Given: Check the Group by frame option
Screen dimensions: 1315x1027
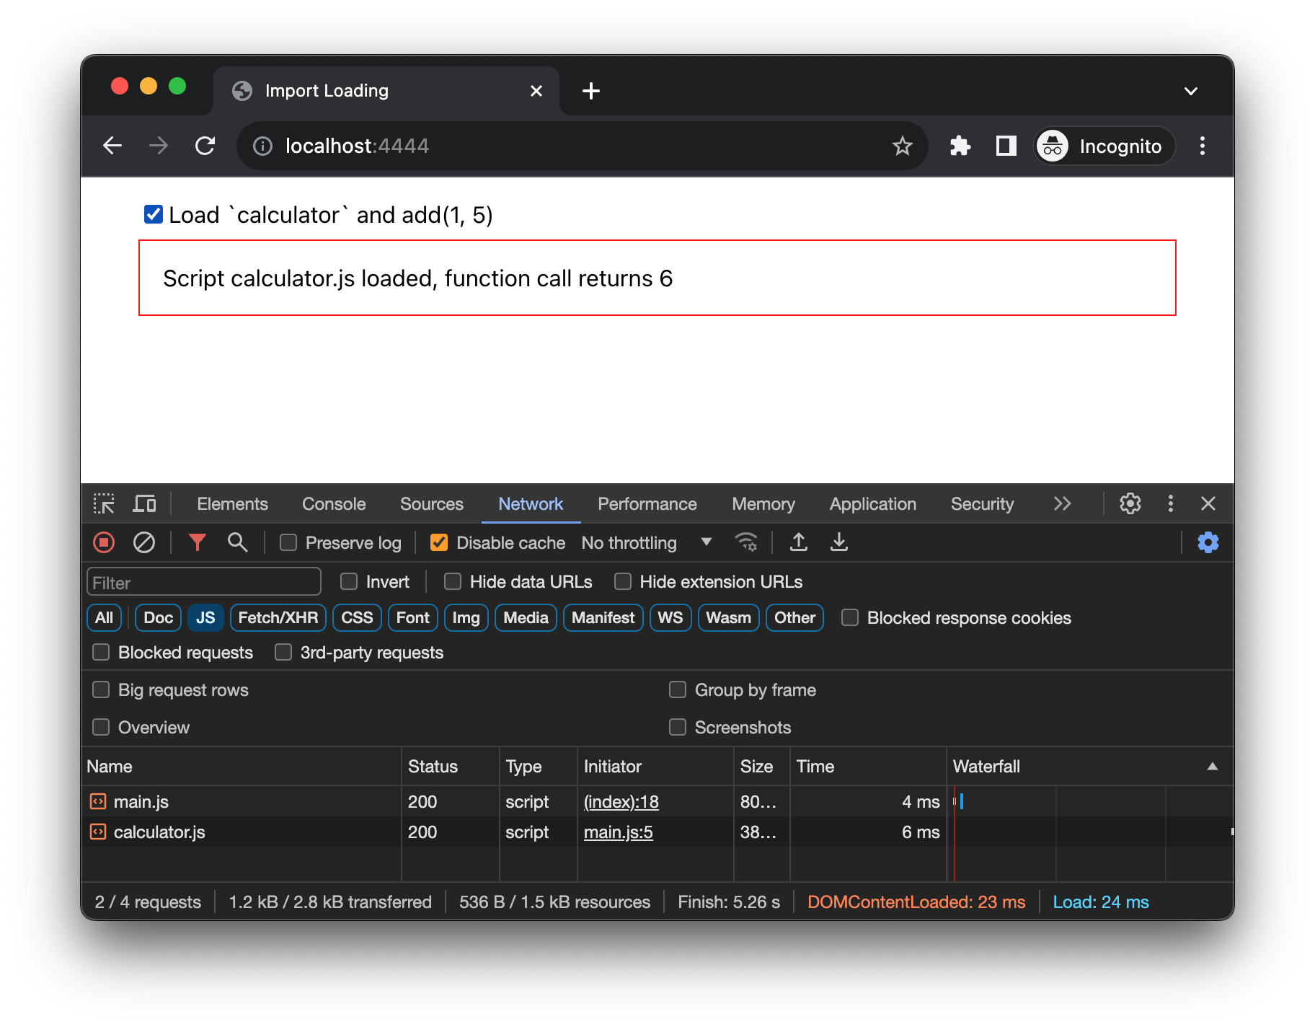Looking at the screenshot, I should coord(678,689).
